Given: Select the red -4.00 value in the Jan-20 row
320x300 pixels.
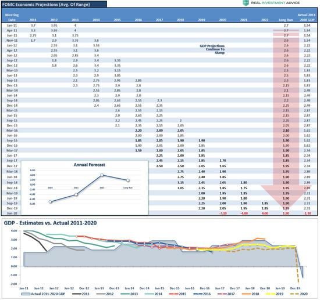Looking at the screenshot, I should click(x=244, y=214).
